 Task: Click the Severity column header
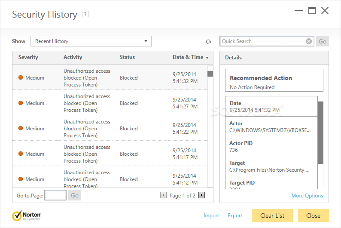click(x=28, y=57)
